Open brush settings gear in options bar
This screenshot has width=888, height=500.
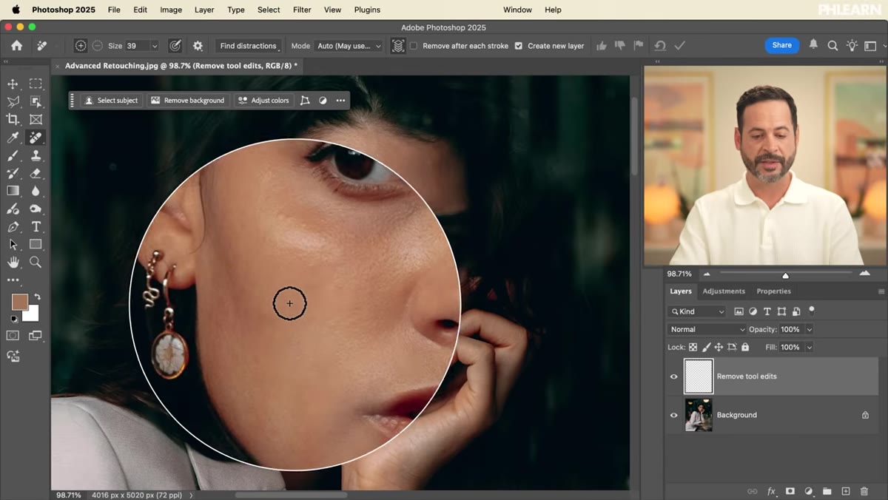(198, 46)
